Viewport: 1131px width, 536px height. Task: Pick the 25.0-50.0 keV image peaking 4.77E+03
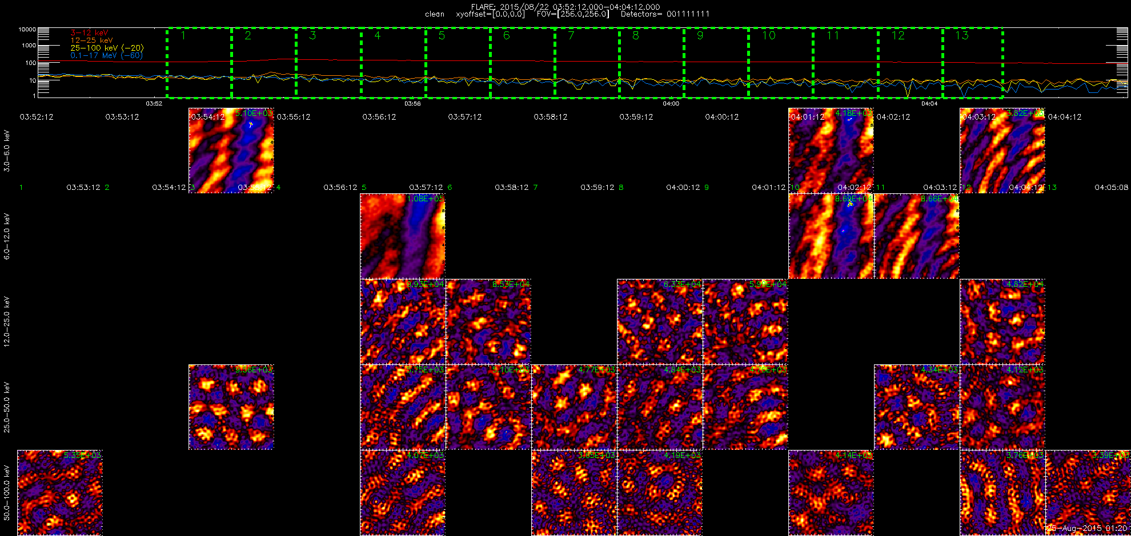(x=574, y=407)
